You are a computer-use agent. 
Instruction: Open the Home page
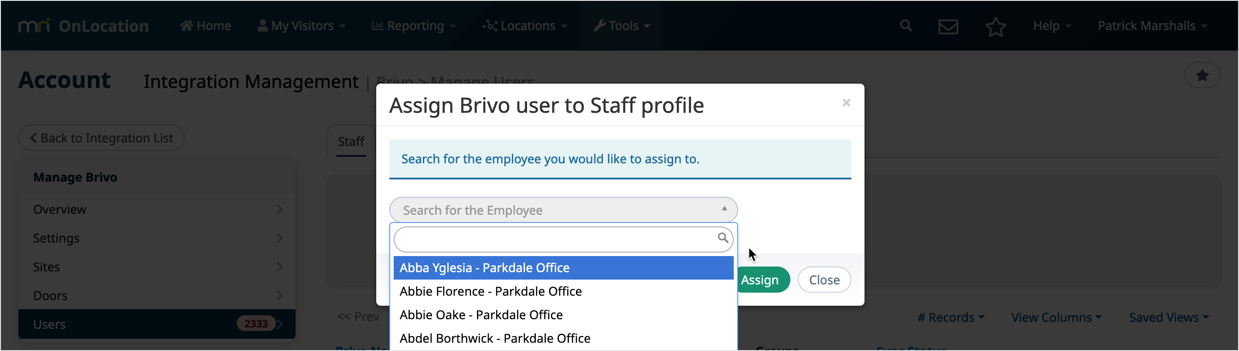pyautogui.click(x=205, y=26)
